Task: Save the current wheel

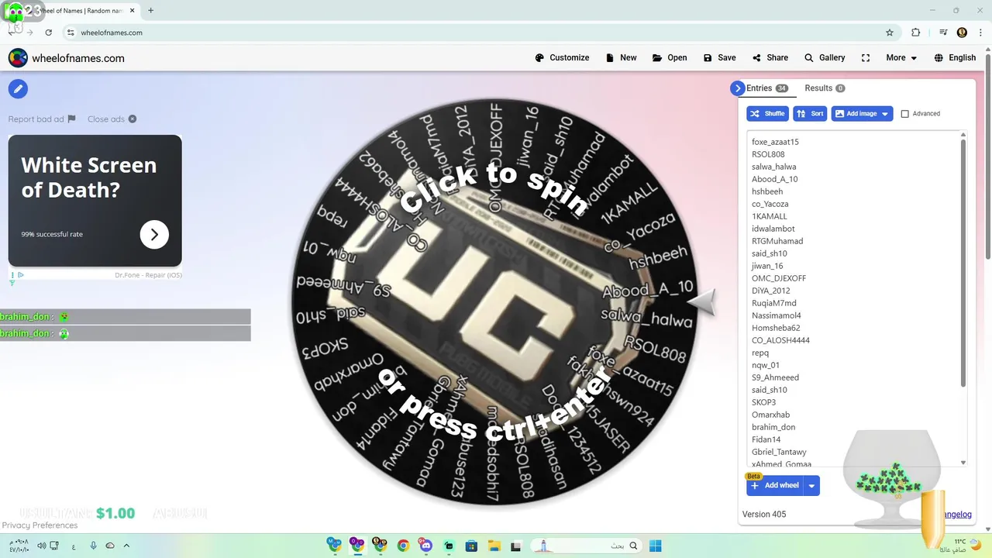Action: tap(719, 57)
